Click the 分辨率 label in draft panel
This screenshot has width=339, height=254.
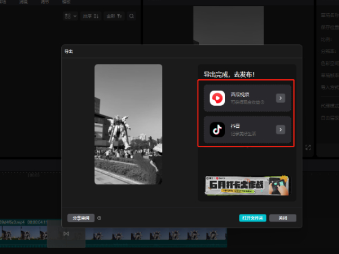click(x=329, y=51)
